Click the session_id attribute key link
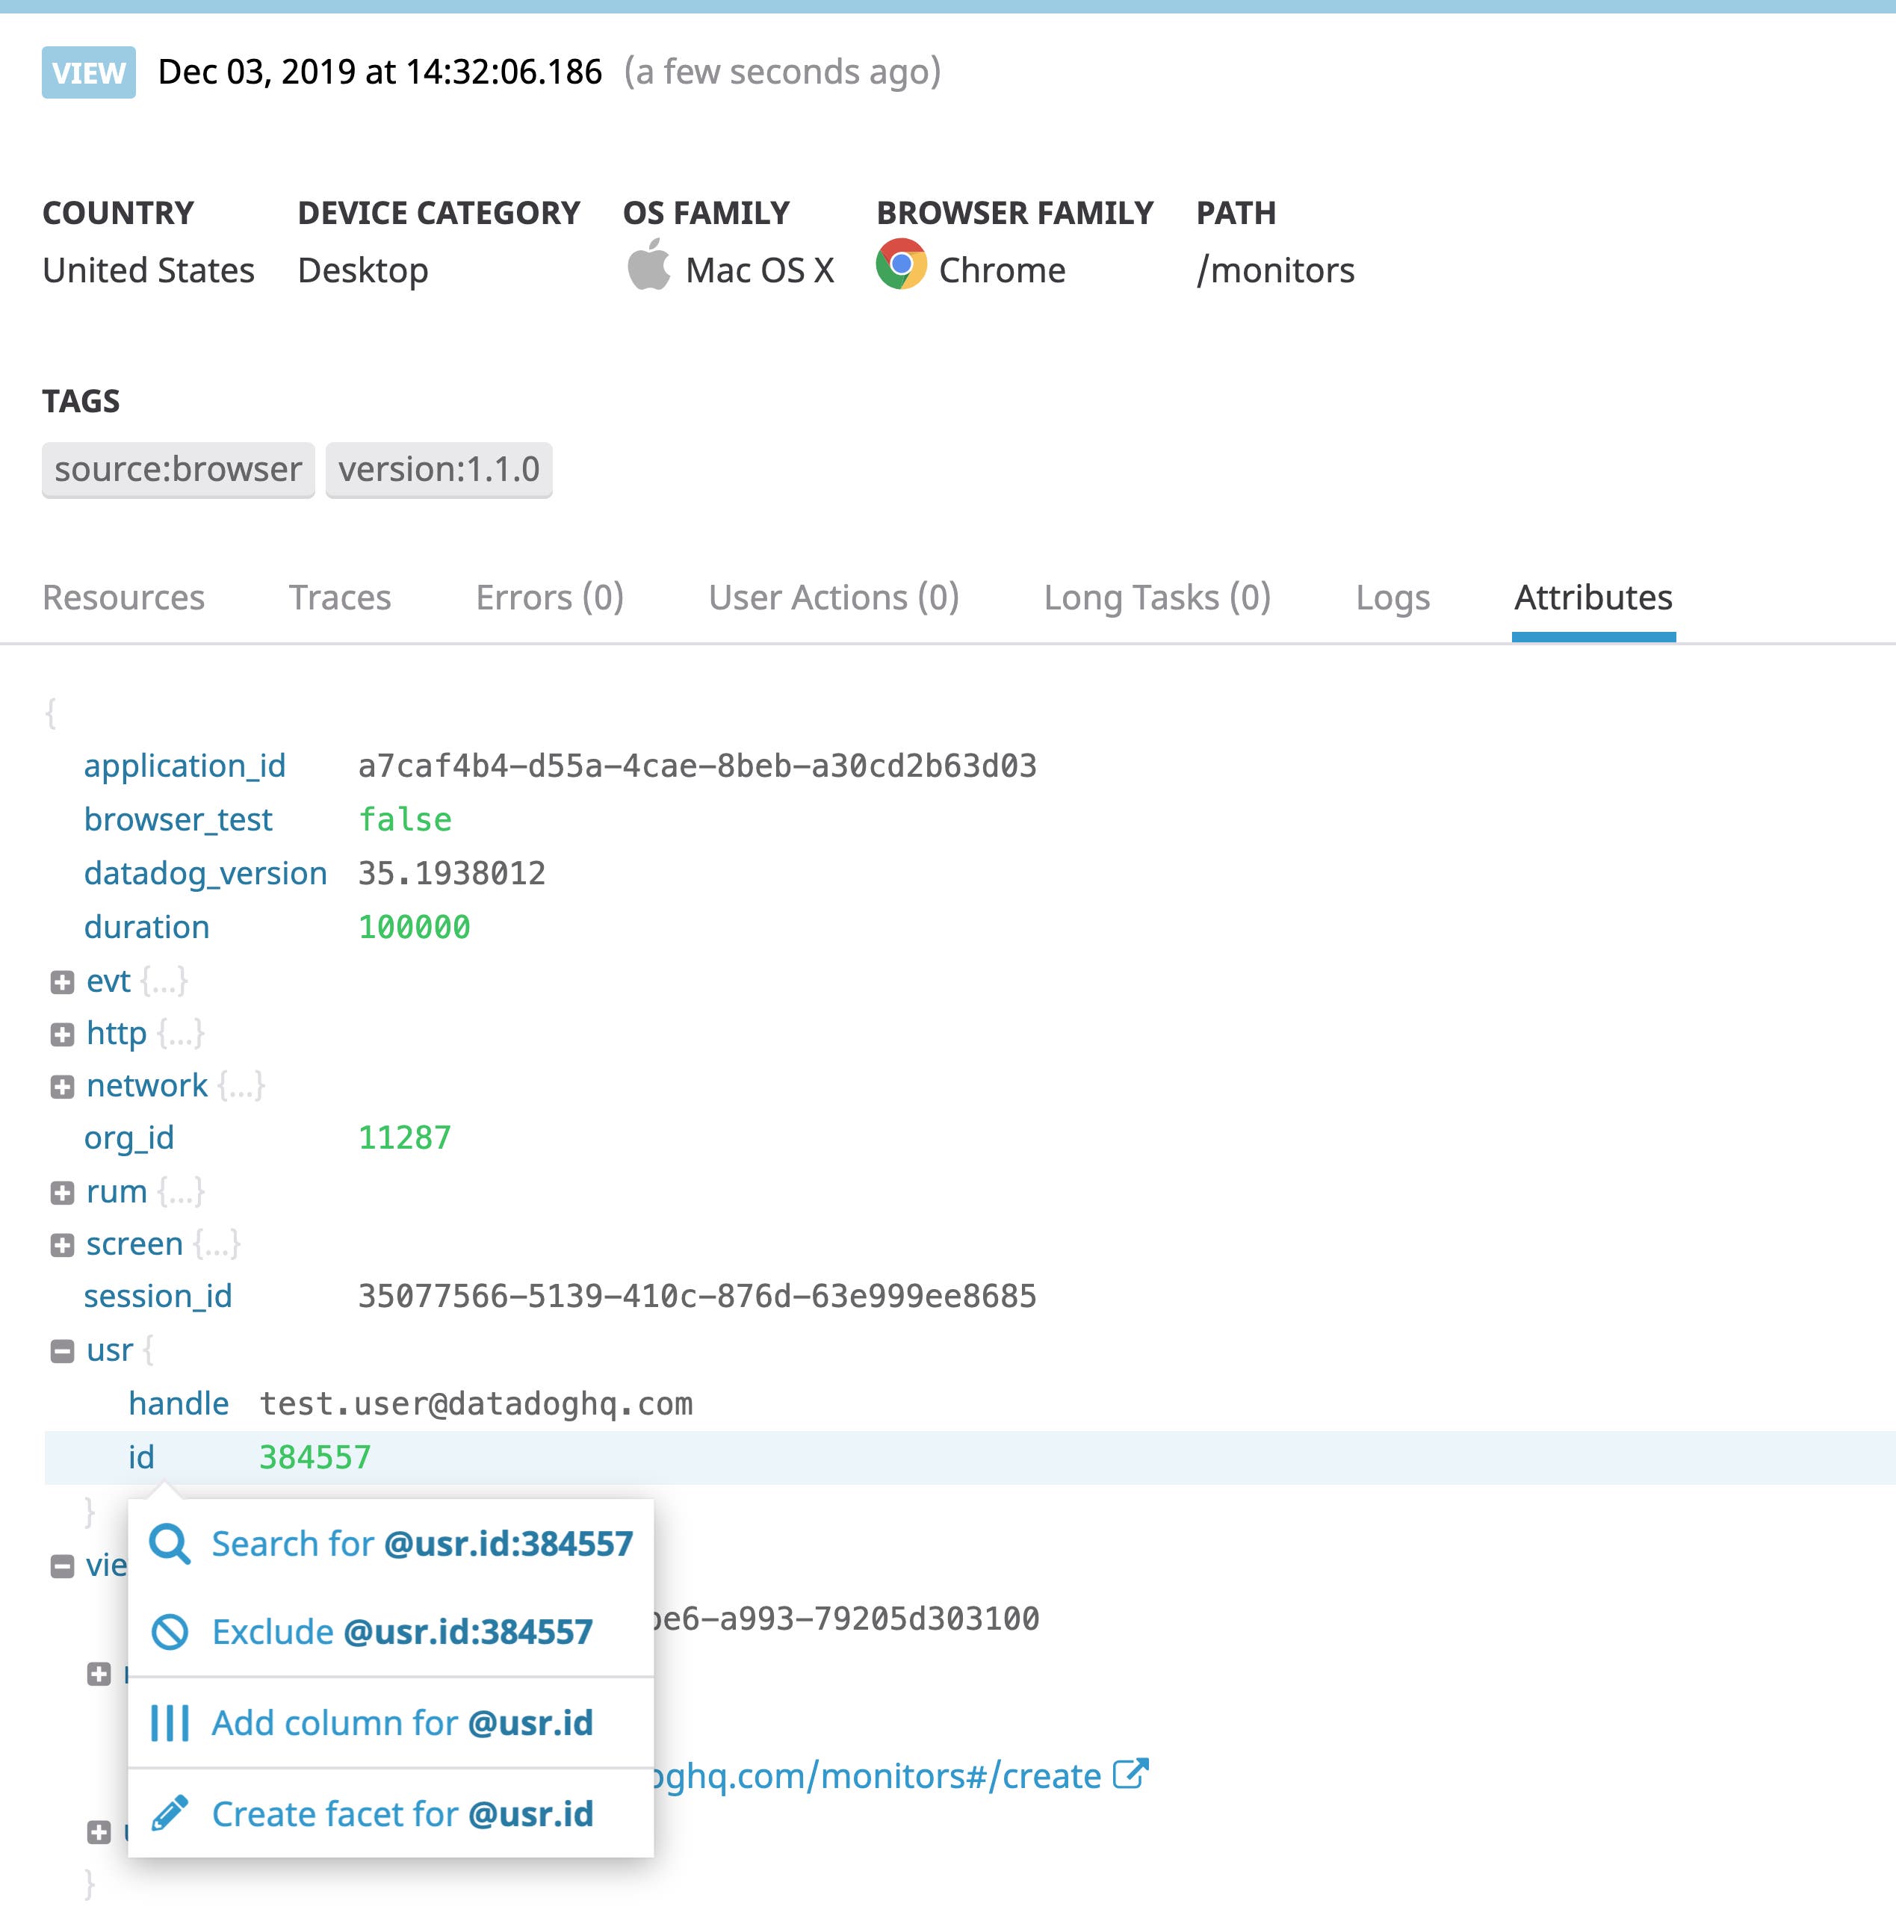 click(x=157, y=1296)
